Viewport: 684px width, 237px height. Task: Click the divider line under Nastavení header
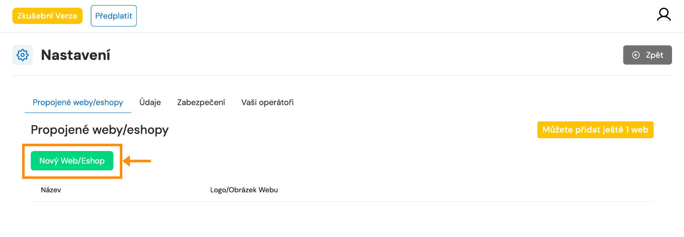(342, 76)
